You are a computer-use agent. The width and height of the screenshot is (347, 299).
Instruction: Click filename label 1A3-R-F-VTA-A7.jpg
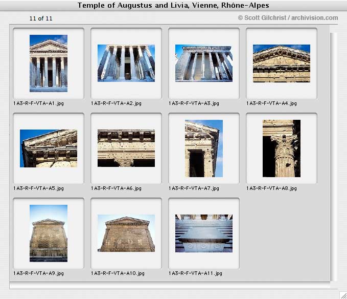194,188
